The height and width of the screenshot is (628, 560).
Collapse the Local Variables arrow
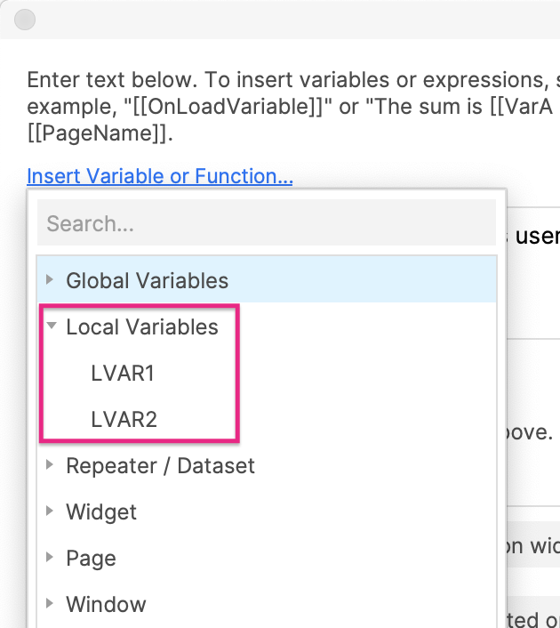point(52,326)
